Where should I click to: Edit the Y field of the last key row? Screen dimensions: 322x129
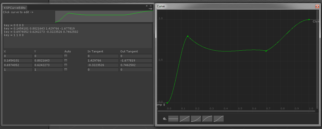click(48, 70)
